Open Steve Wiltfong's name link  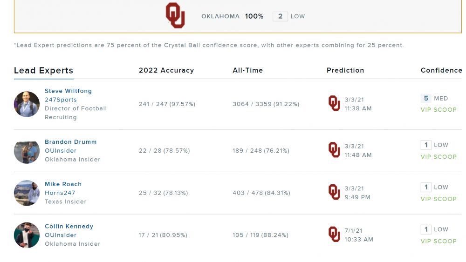(x=68, y=91)
